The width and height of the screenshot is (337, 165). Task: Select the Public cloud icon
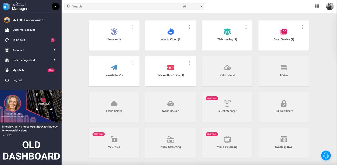coord(227,67)
